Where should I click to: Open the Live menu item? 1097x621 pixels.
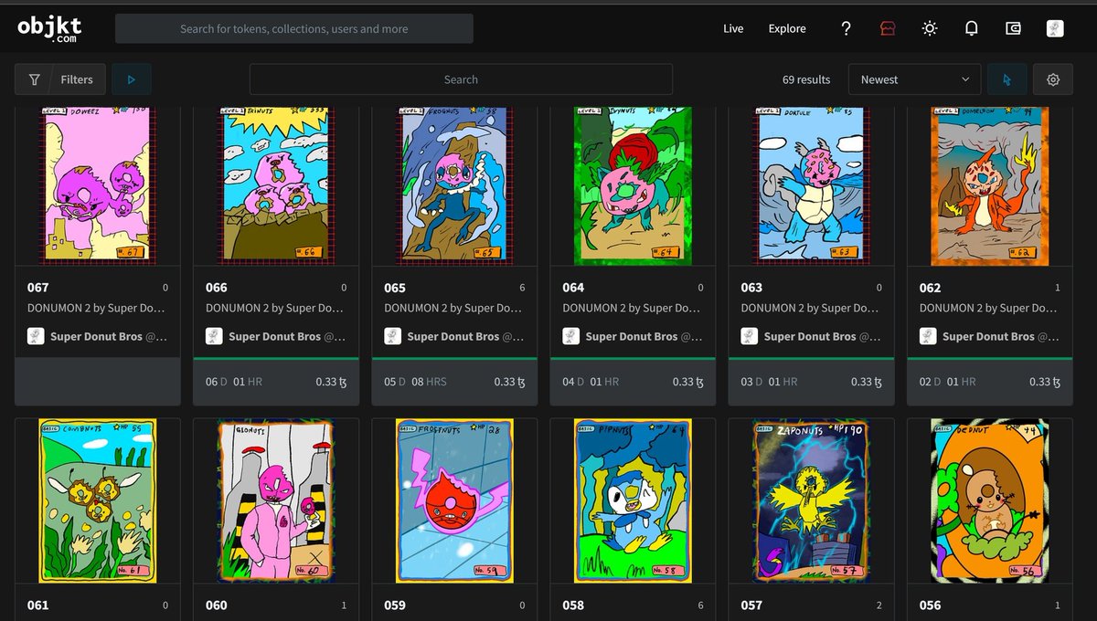click(x=733, y=28)
